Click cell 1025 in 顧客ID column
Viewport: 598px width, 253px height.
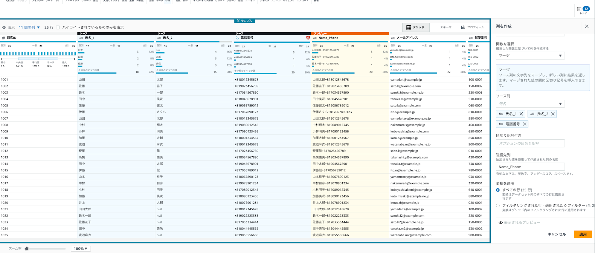point(38,235)
